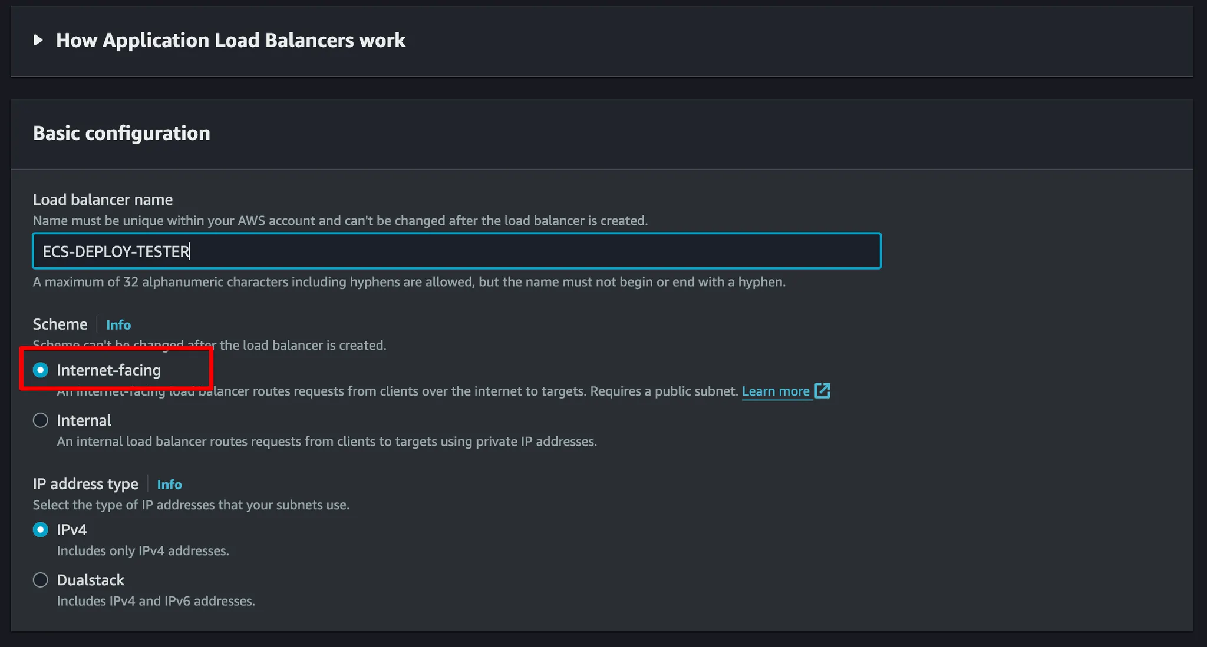
Task: Open the Learn more link
Action: [x=775, y=391]
